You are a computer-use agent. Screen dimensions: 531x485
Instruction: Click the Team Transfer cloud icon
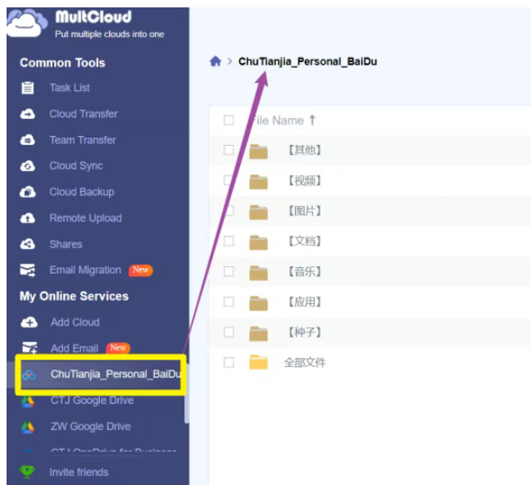tap(27, 140)
